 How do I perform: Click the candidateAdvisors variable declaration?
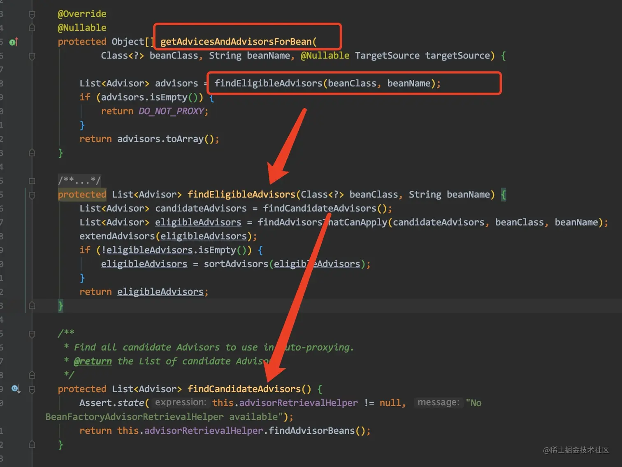click(201, 209)
